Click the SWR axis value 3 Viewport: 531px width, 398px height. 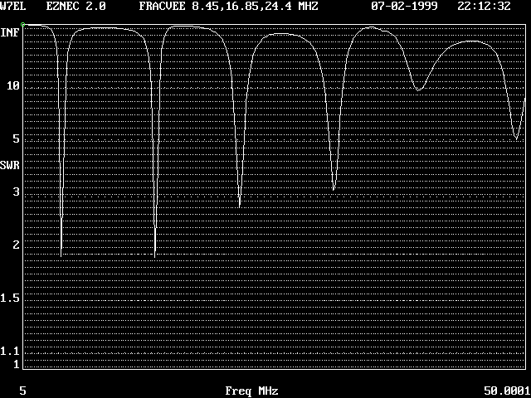[16, 192]
